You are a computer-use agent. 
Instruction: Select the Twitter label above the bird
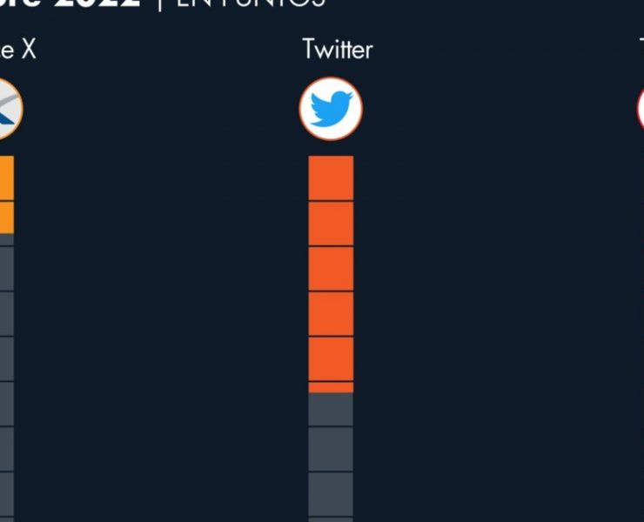click(x=337, y=50)
